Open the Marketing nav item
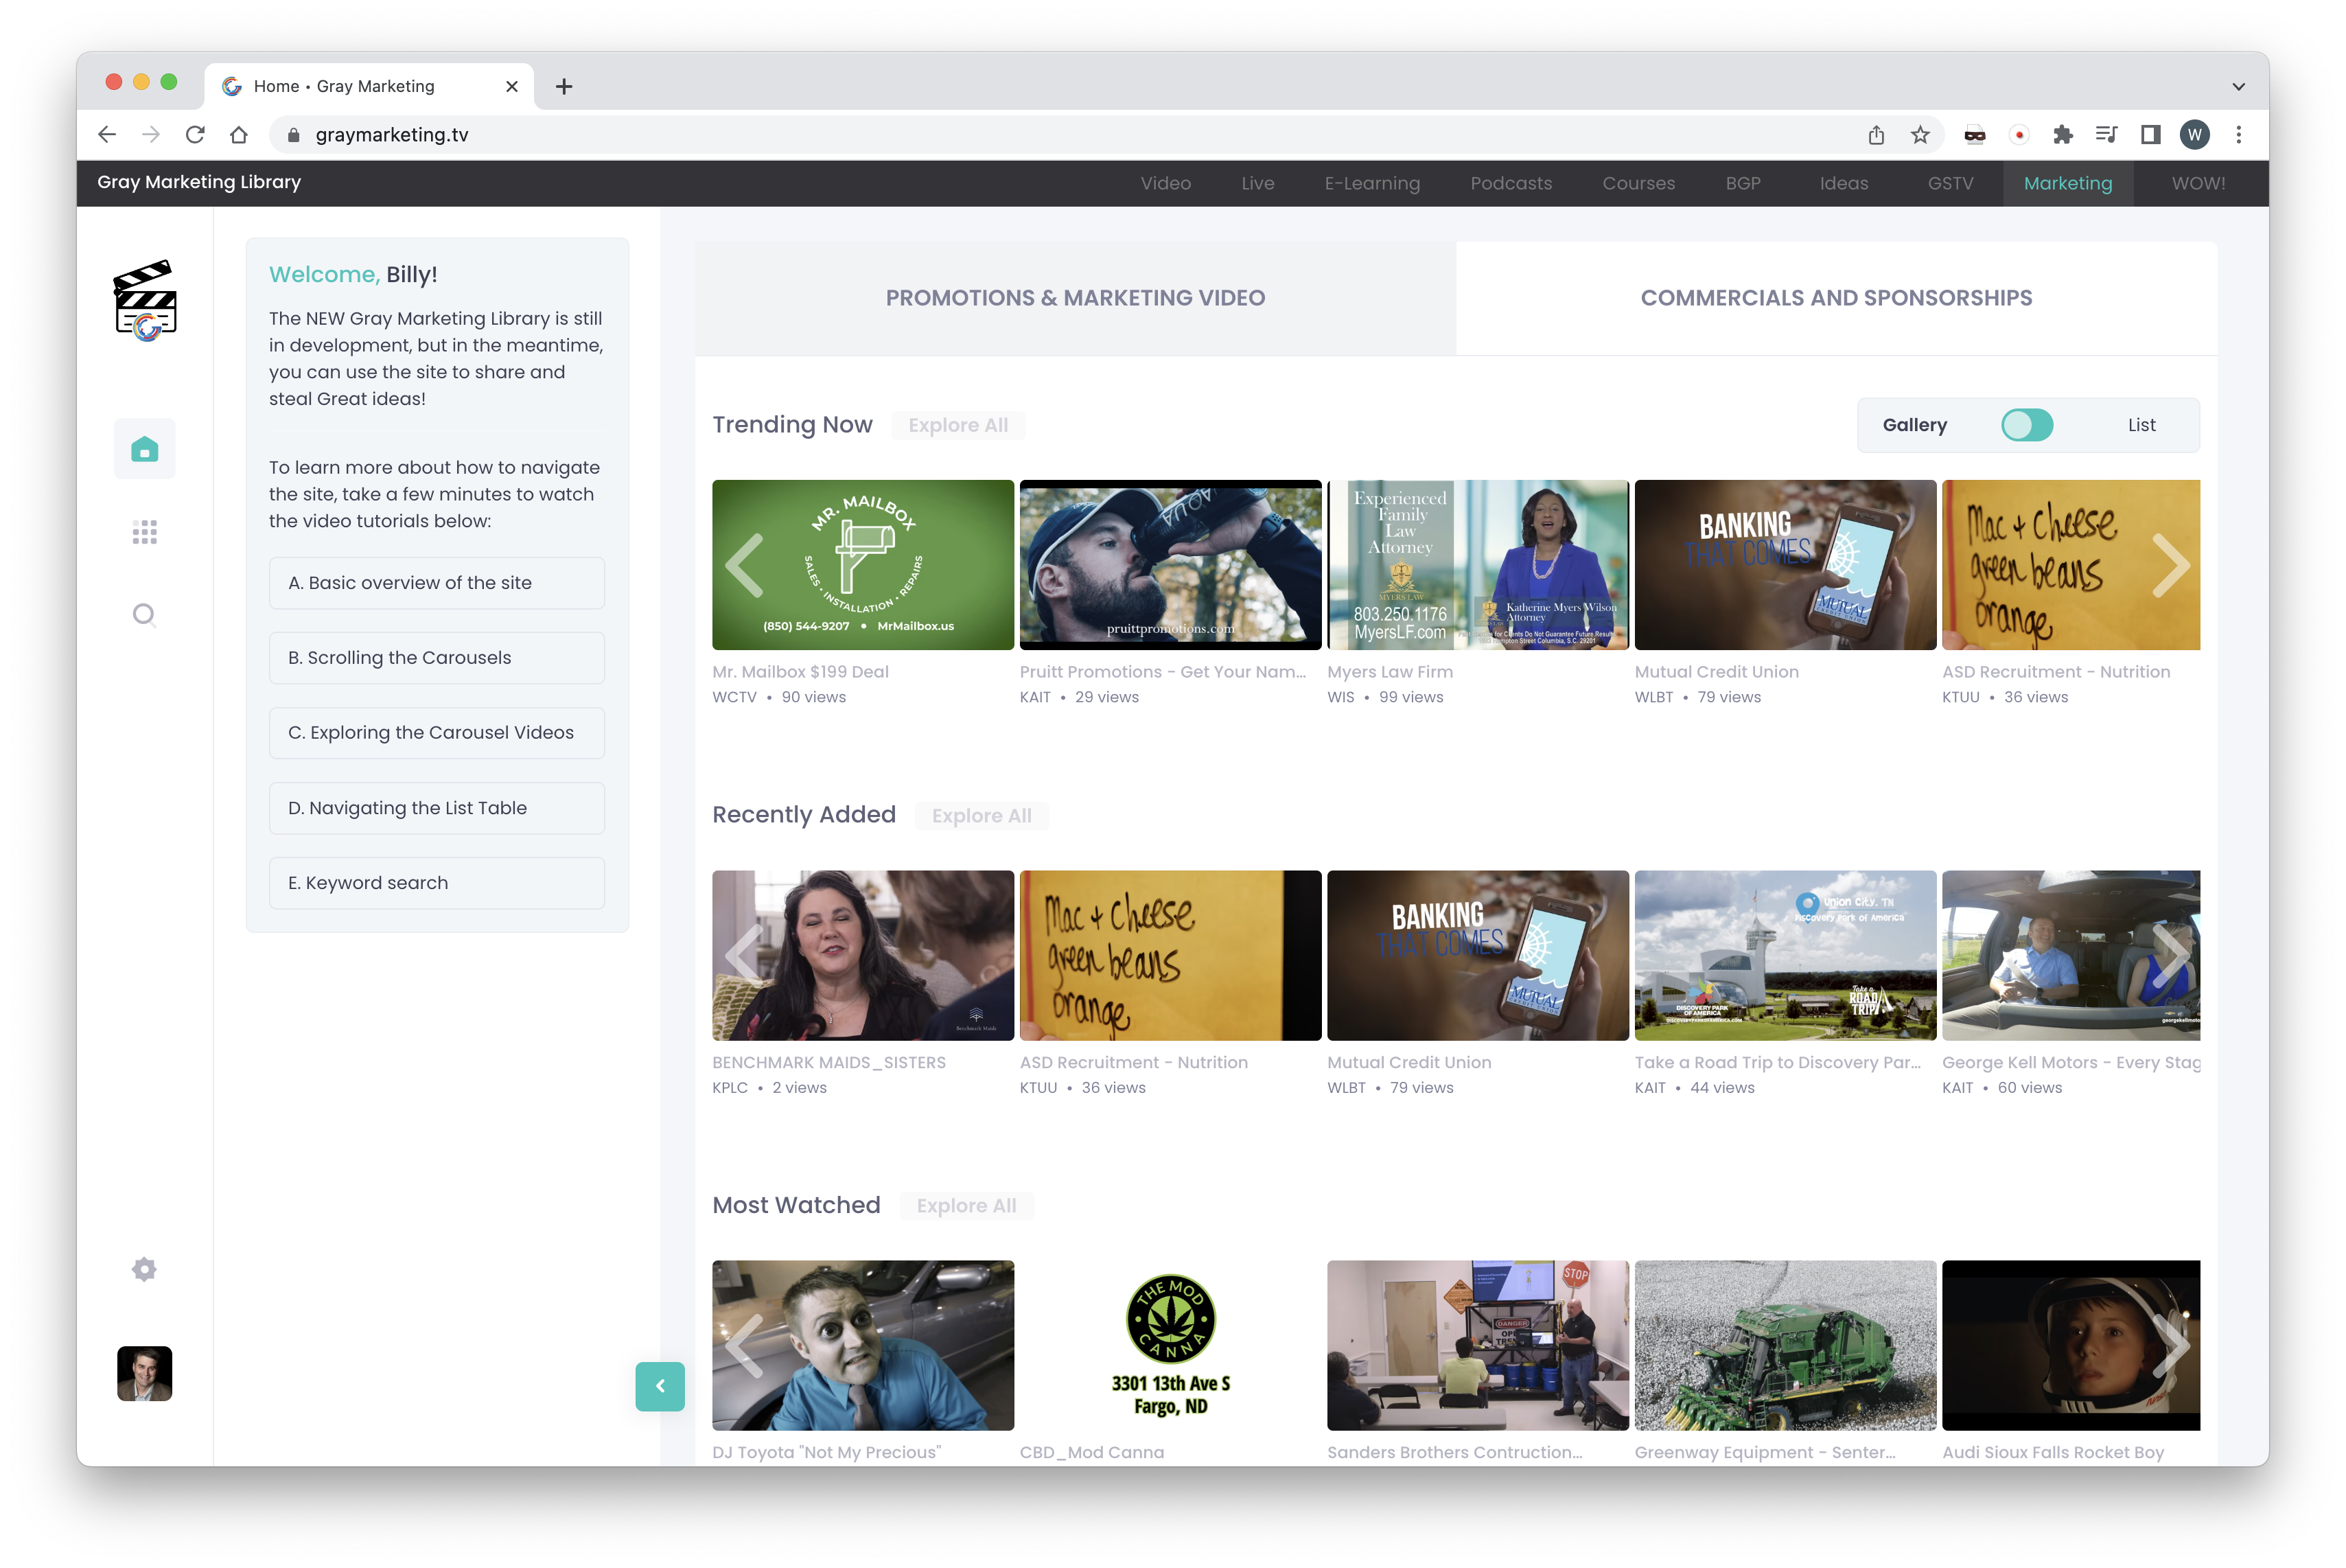 click(x=2067, y=183)
